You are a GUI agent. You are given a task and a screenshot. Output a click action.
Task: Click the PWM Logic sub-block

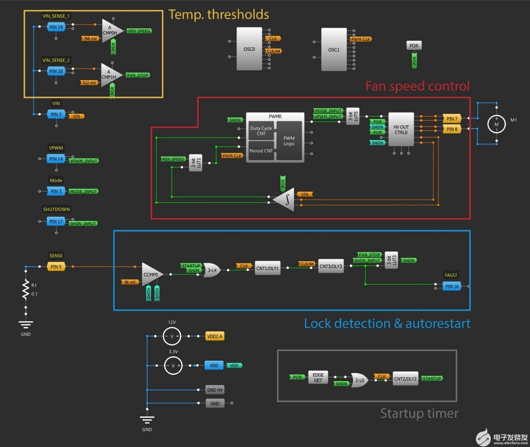point(289,141)
